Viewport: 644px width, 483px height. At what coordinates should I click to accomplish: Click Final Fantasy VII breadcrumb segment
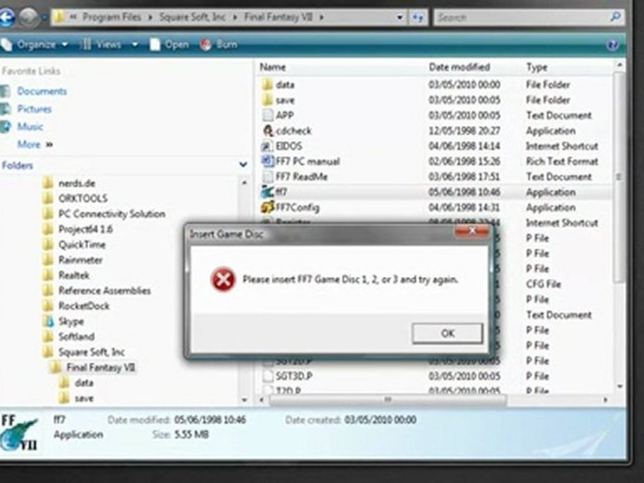pos(278,17)
